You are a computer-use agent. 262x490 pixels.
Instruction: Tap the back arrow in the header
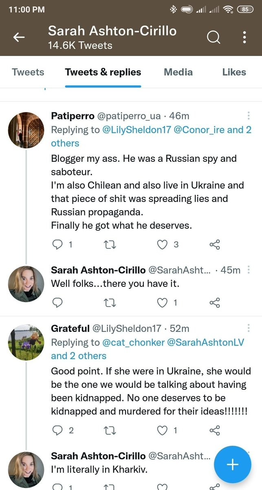[19, 38]
